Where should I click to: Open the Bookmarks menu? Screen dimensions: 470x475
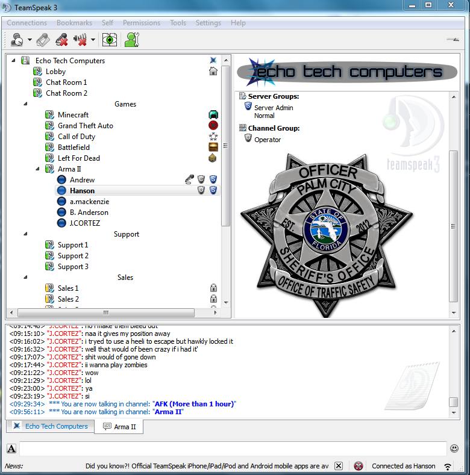(x=74, y=23)
